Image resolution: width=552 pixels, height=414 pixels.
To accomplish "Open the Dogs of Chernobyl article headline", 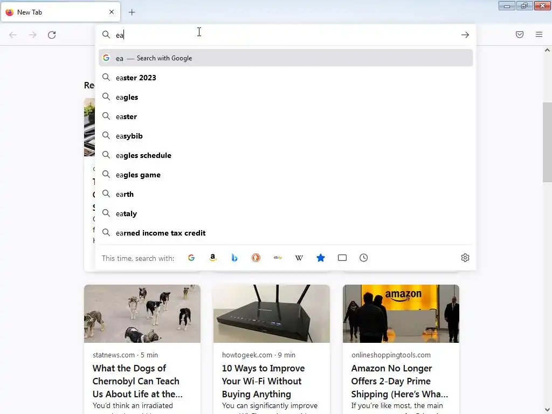I will (x=136, y=381).
